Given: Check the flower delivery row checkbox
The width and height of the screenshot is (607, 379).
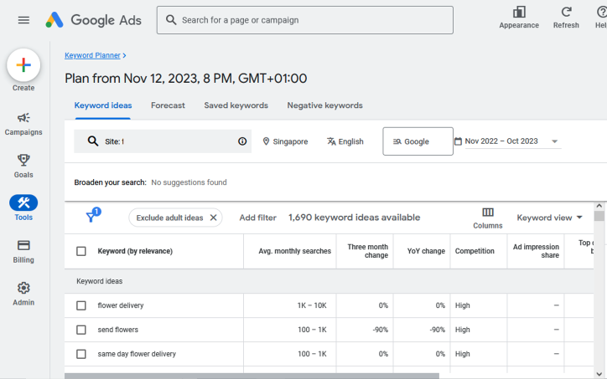Looking at the screenshot, I should point(81,305).
